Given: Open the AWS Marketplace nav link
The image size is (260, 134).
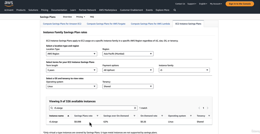Looking at the screenshot, I should pyautogui.click(x=108, y=10).
